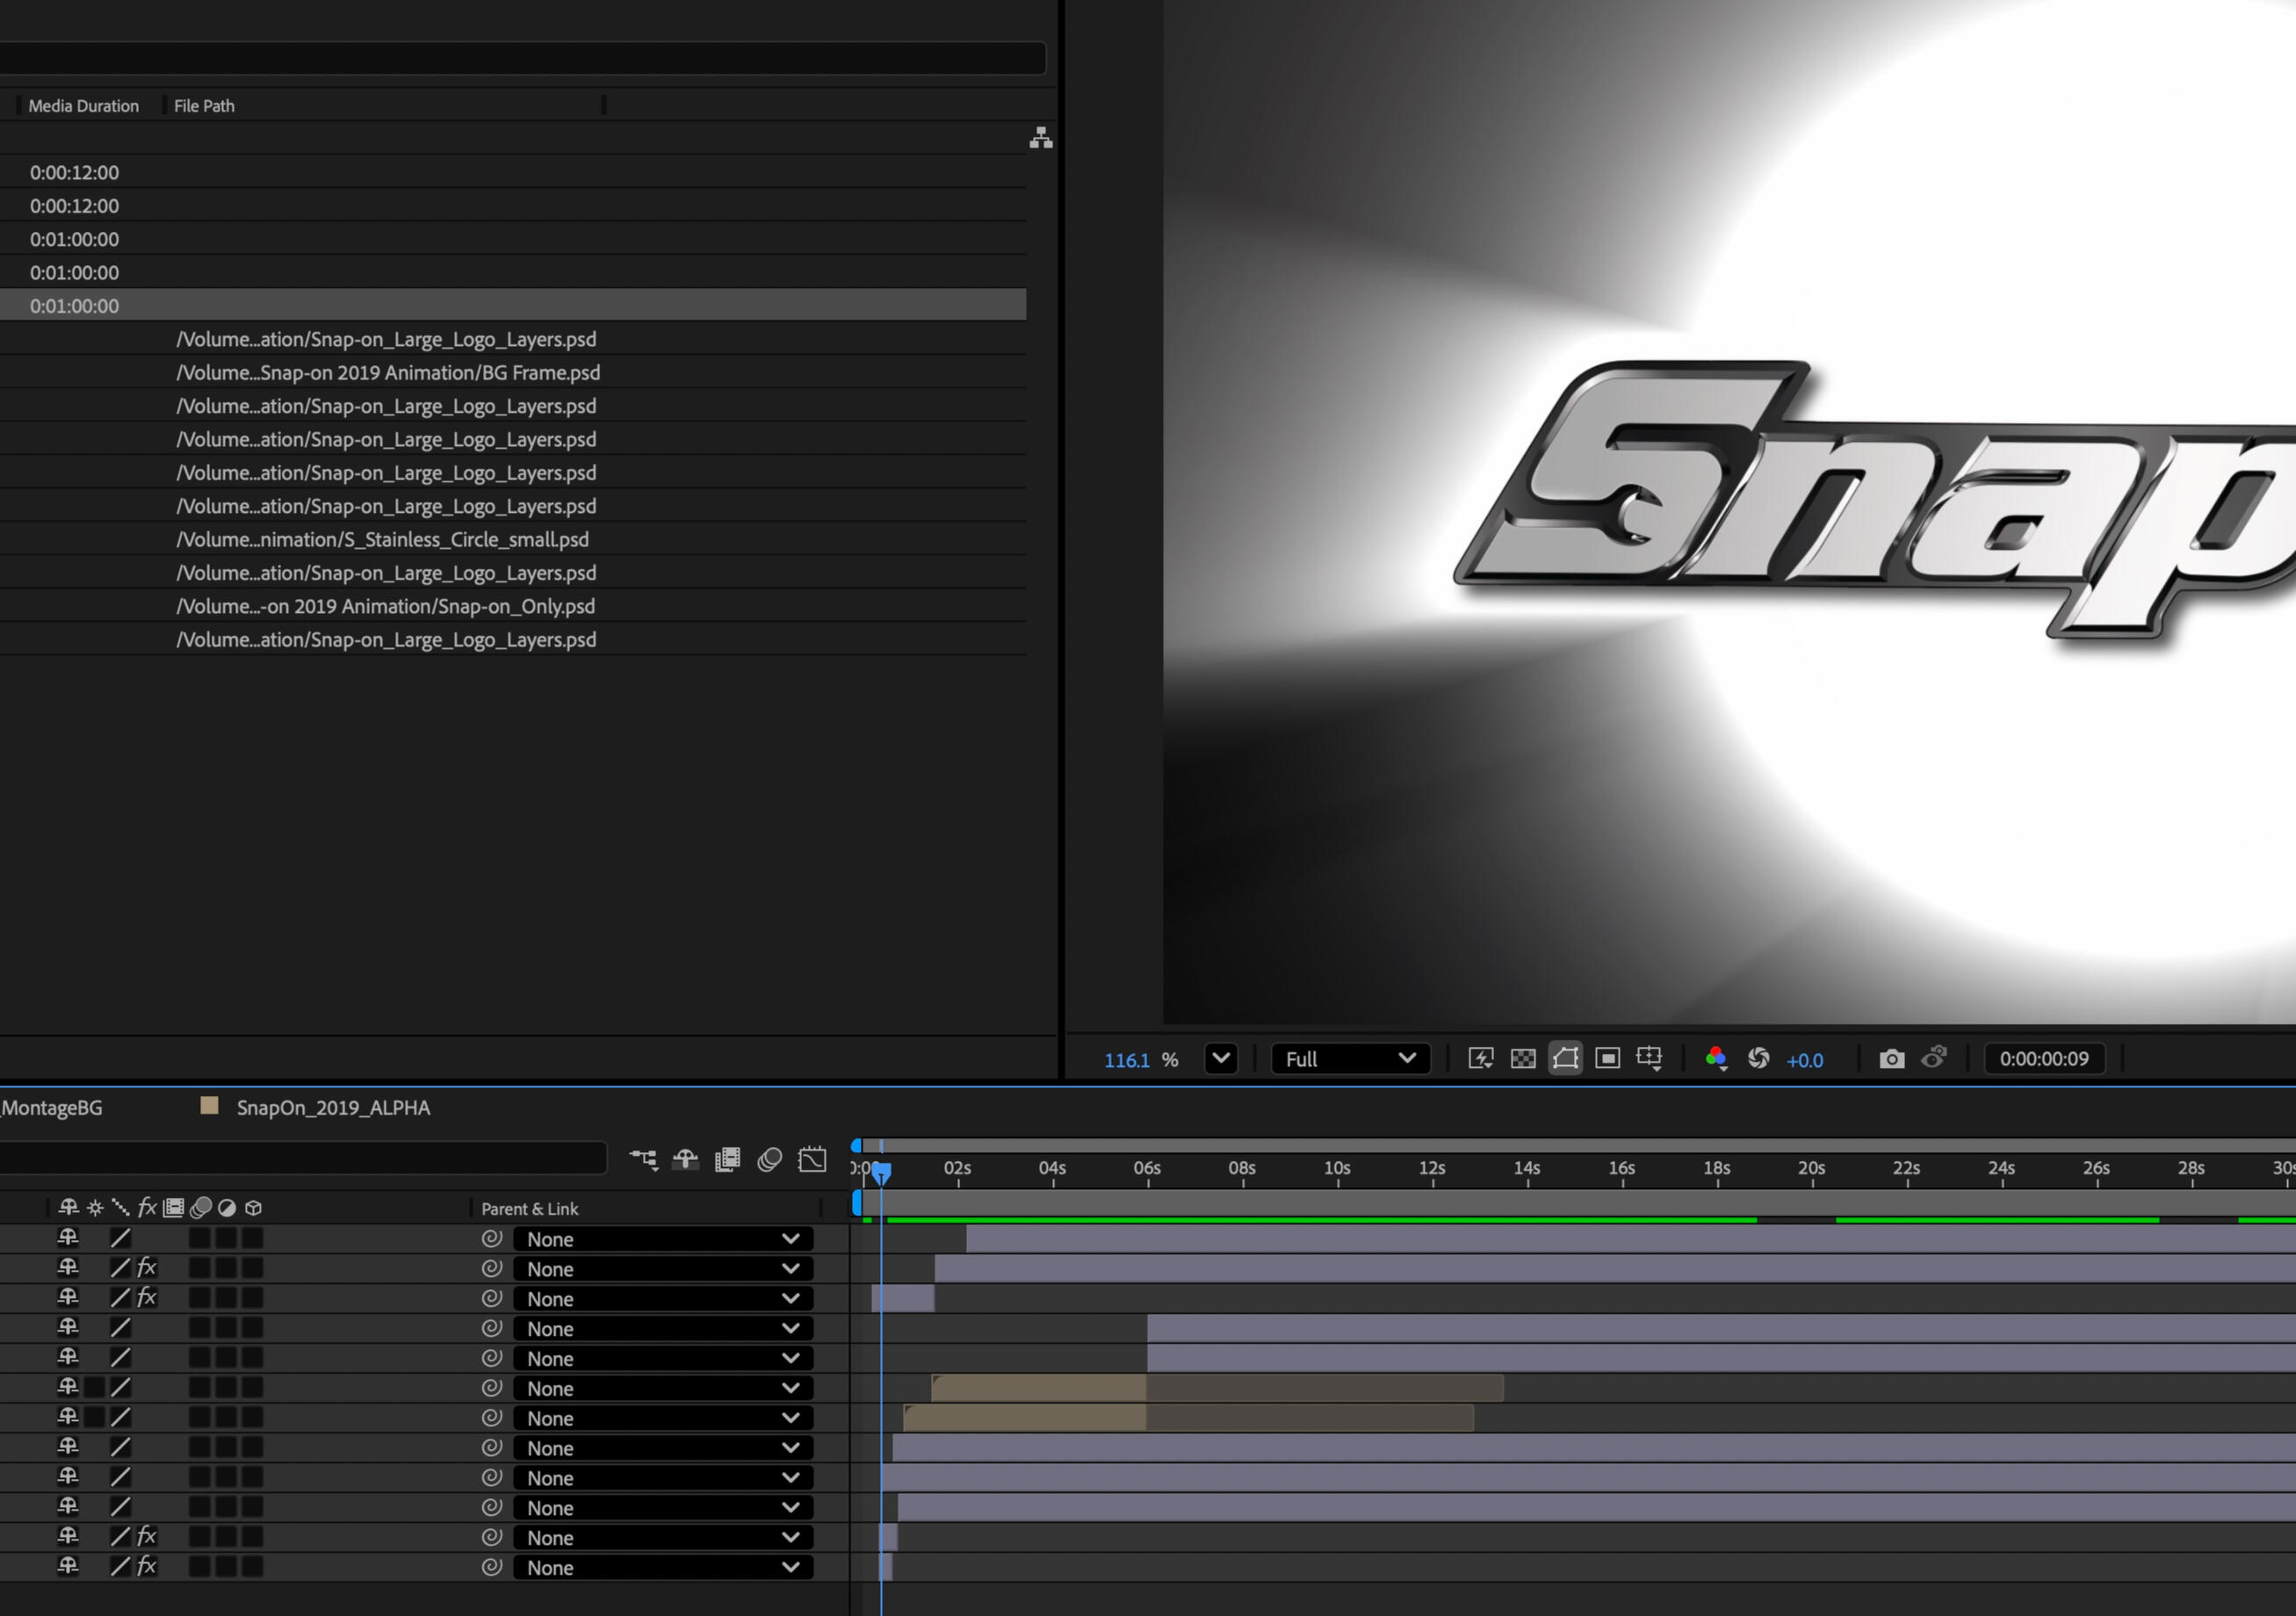The image size is (2296, 1616).
Task: Open the first layer's Parent None dropdown
Action: click(662, 1239)
